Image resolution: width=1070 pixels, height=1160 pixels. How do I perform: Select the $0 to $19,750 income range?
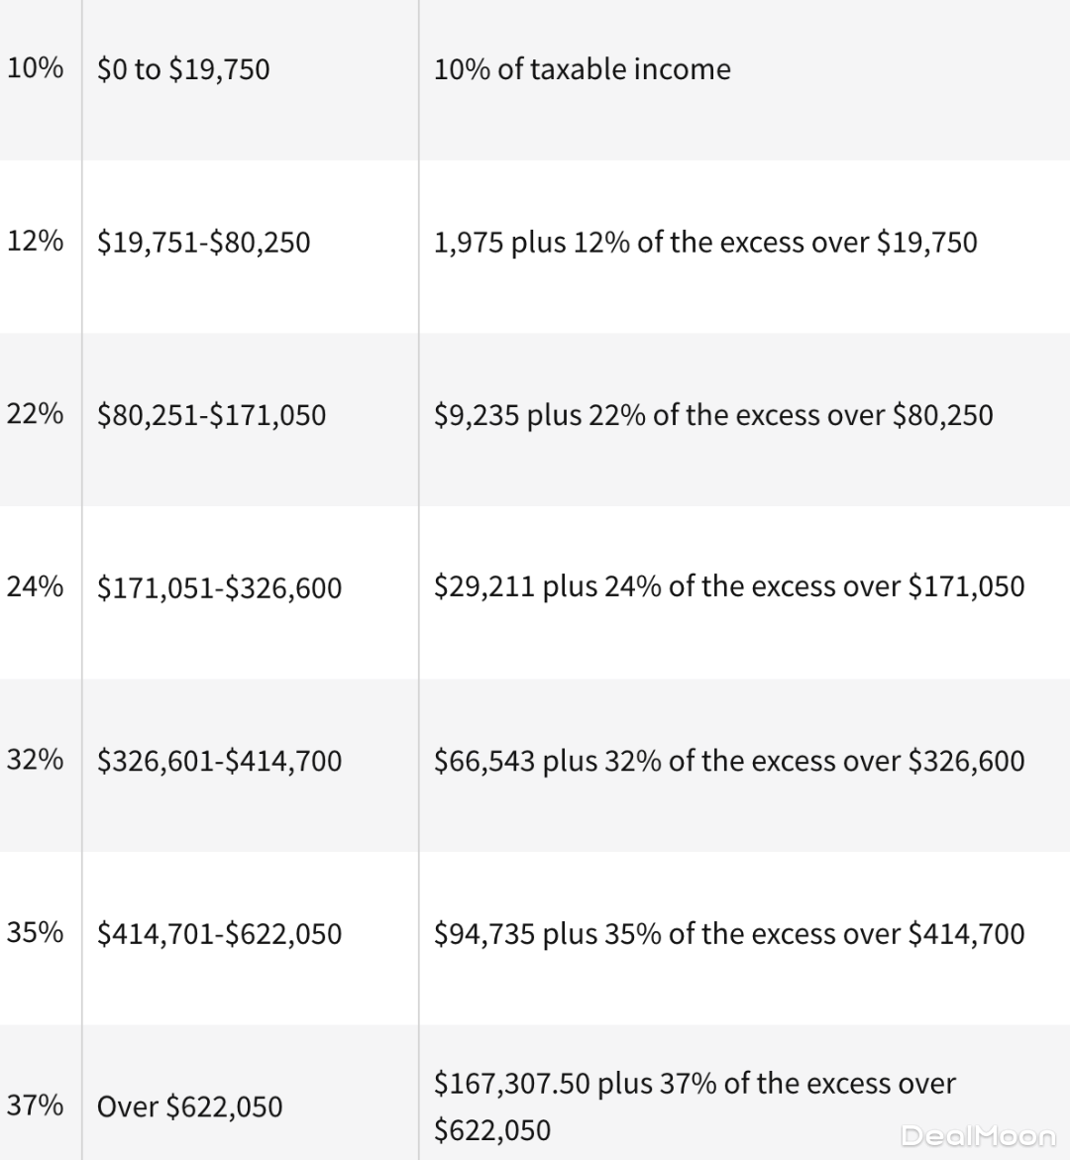click(183, 69)
